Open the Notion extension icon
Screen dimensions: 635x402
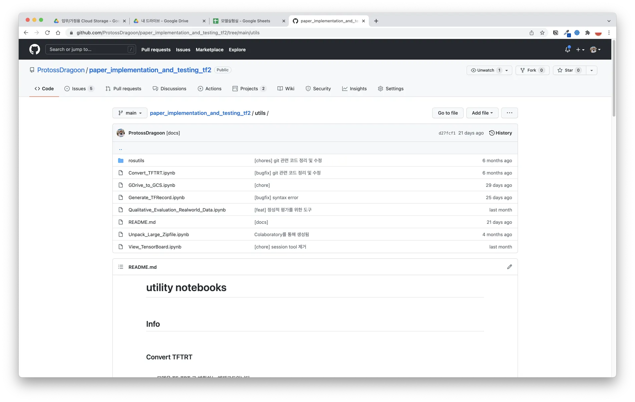[556, 33]
